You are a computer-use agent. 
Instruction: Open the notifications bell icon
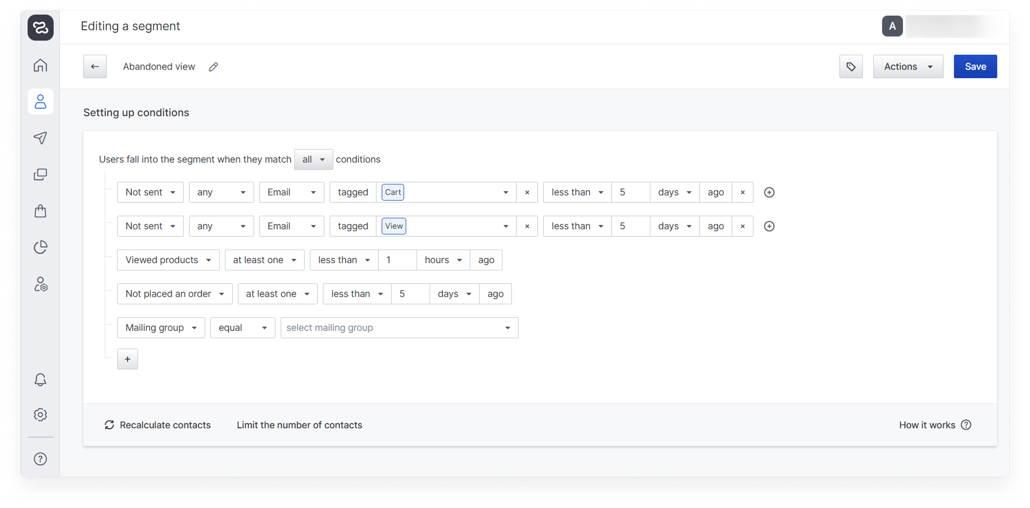point(41,380)
